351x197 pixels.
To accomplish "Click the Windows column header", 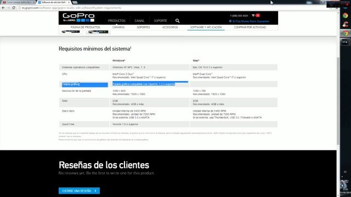I will 118,61.
